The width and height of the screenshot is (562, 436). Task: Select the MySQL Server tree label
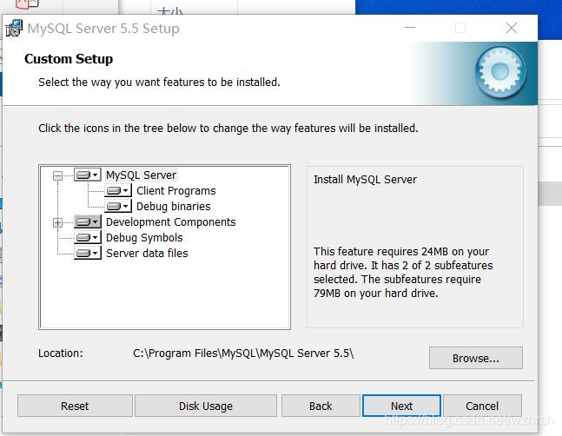(x=142, y=175)
